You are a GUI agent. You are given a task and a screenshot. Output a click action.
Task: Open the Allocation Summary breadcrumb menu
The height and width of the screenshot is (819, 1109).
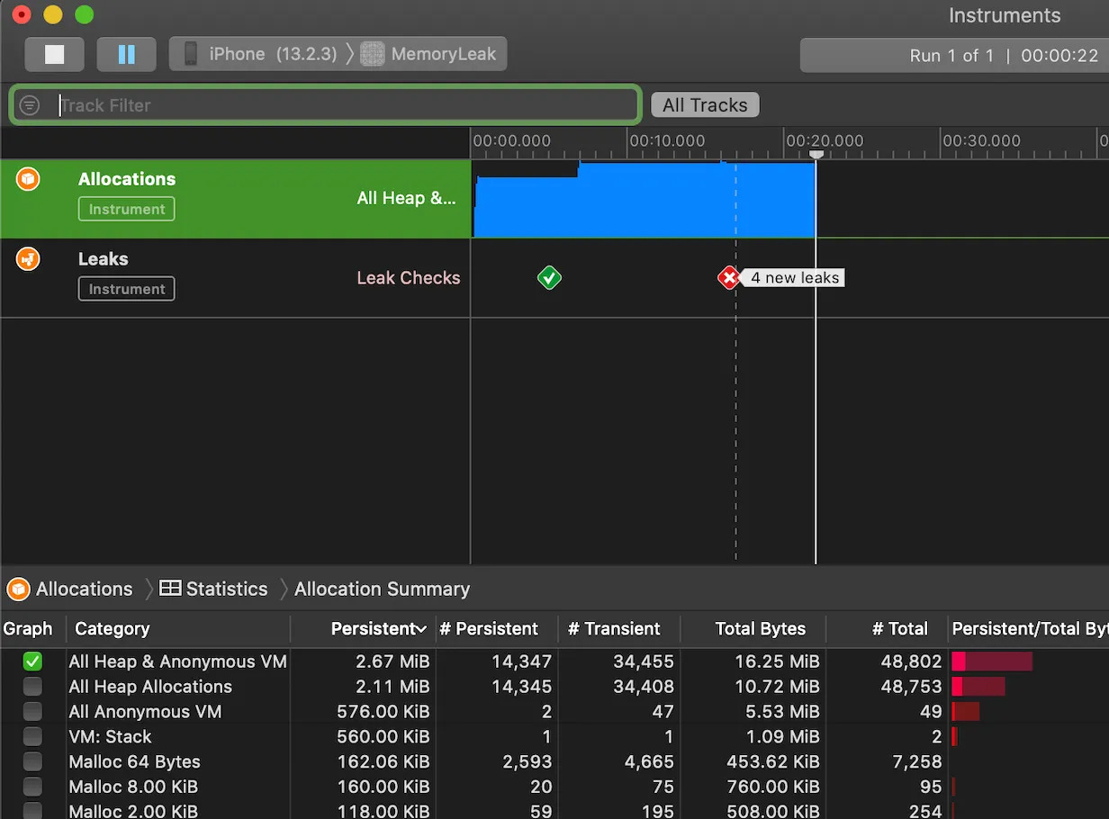click(x=382, y=589)
